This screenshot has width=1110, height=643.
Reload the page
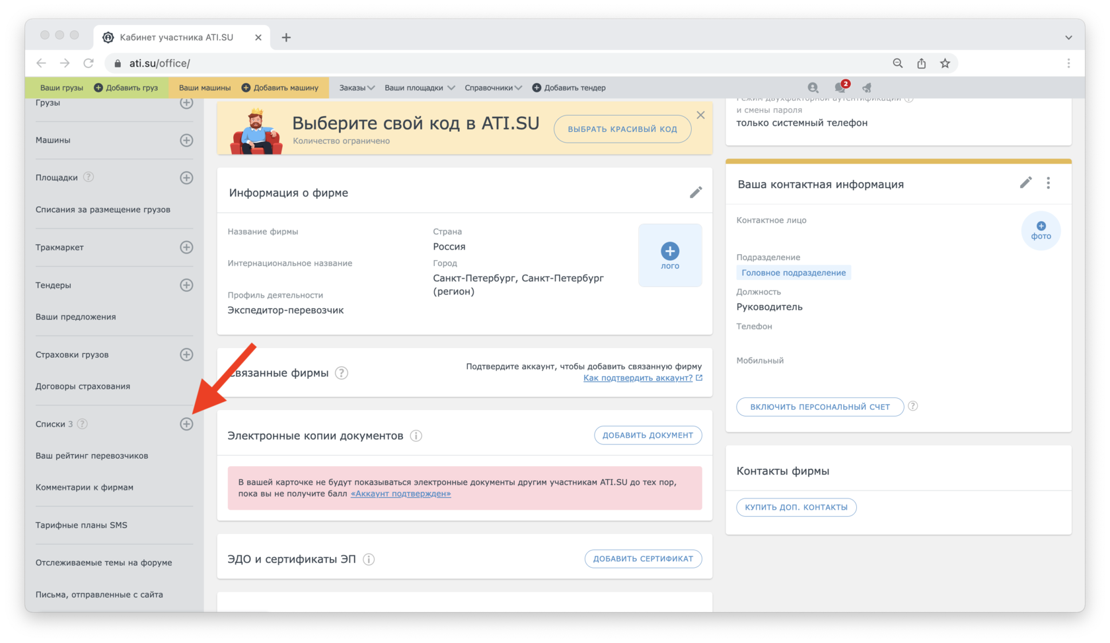[89, 63]
